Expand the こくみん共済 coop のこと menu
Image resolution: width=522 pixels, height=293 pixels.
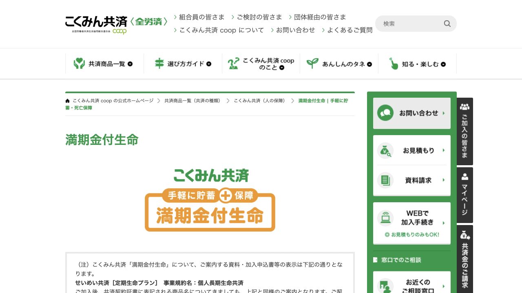[x=261, y=64]
